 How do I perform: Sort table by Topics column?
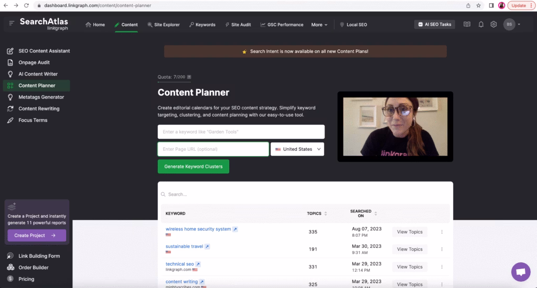point(317,214)
